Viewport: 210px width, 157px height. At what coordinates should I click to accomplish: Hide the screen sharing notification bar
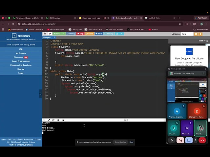131,142
